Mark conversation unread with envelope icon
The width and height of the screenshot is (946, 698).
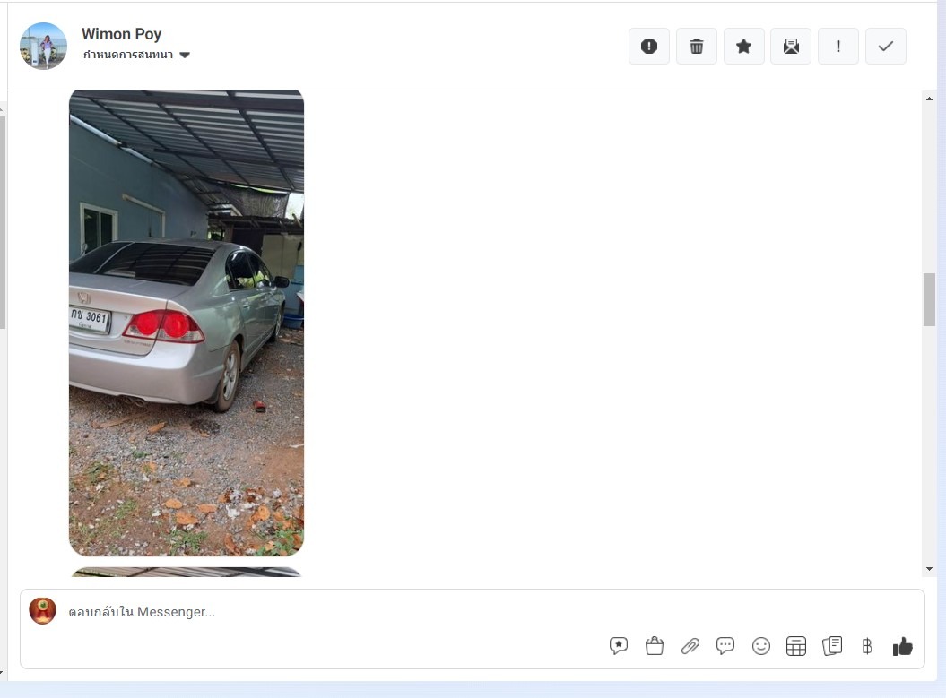[x=791, y=47]
